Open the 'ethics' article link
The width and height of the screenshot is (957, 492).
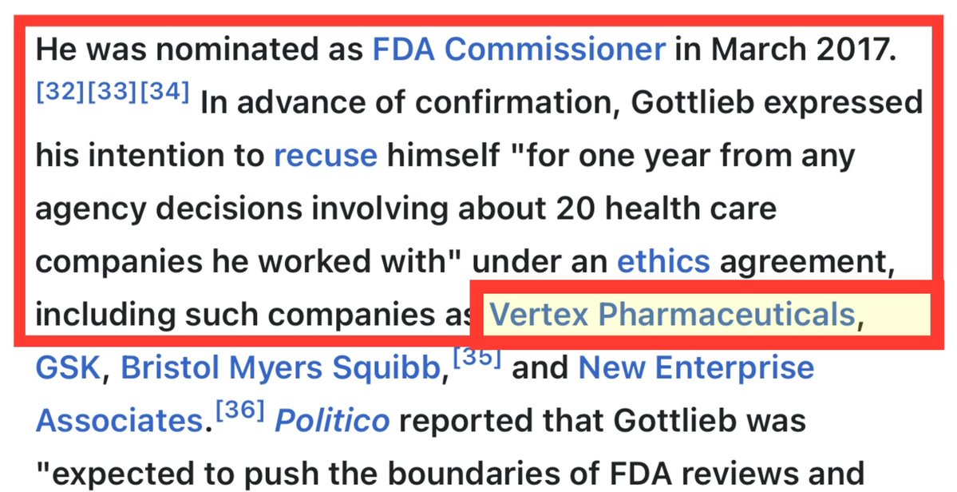pos(663,260)
